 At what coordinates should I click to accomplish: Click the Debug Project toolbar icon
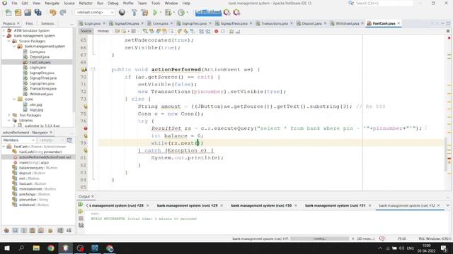coord(168,13)
